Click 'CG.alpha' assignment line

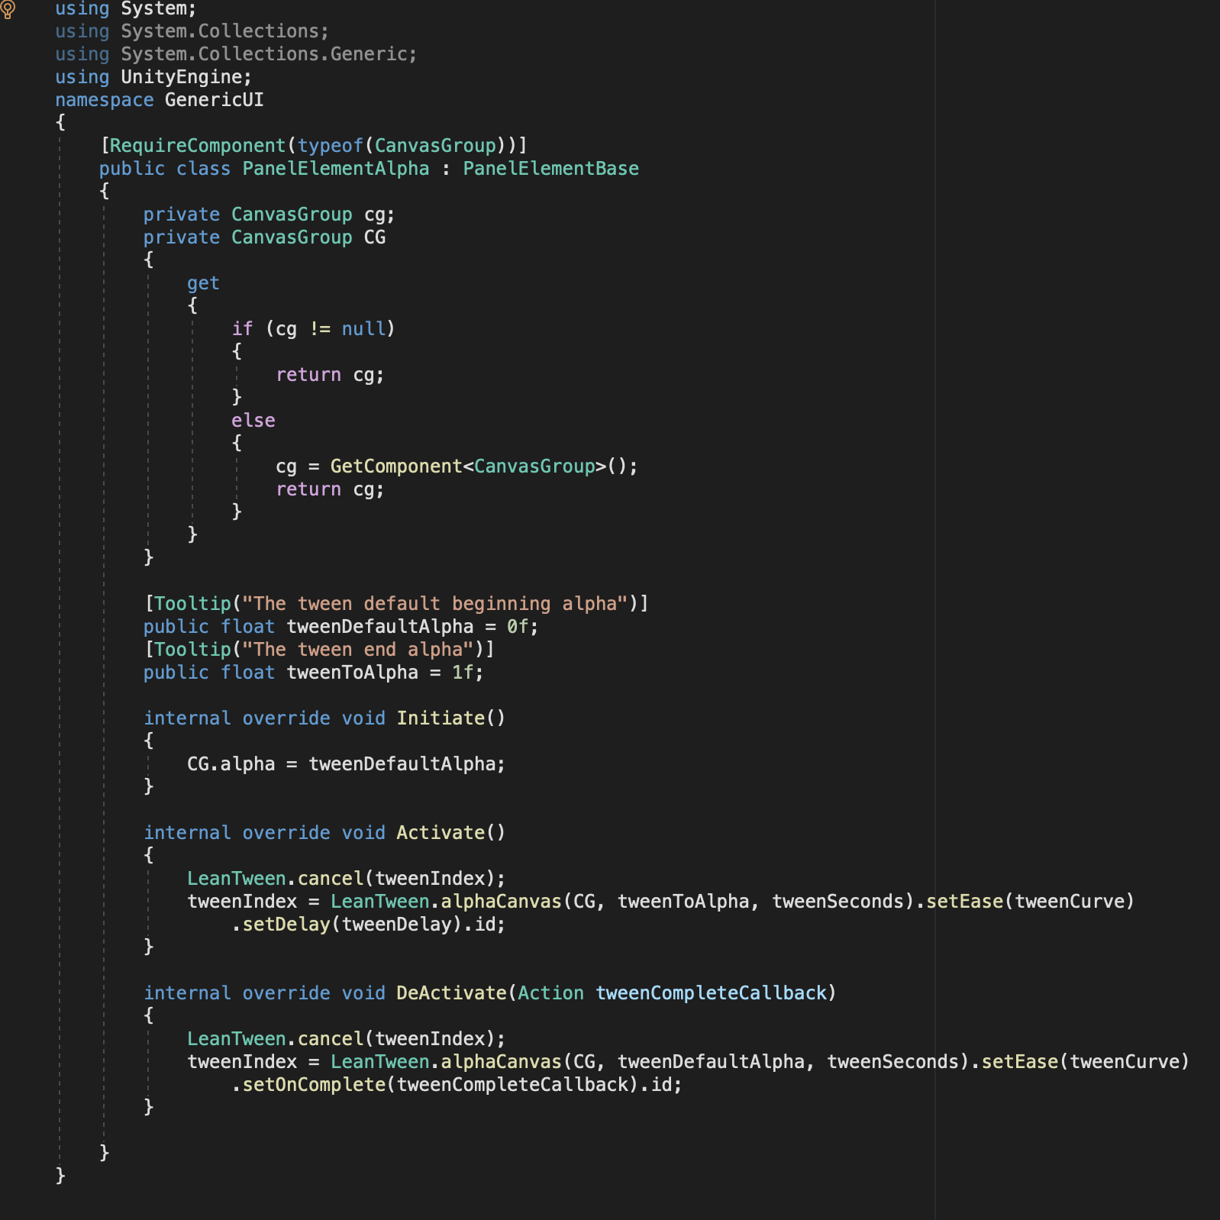(x=346, y=764)
